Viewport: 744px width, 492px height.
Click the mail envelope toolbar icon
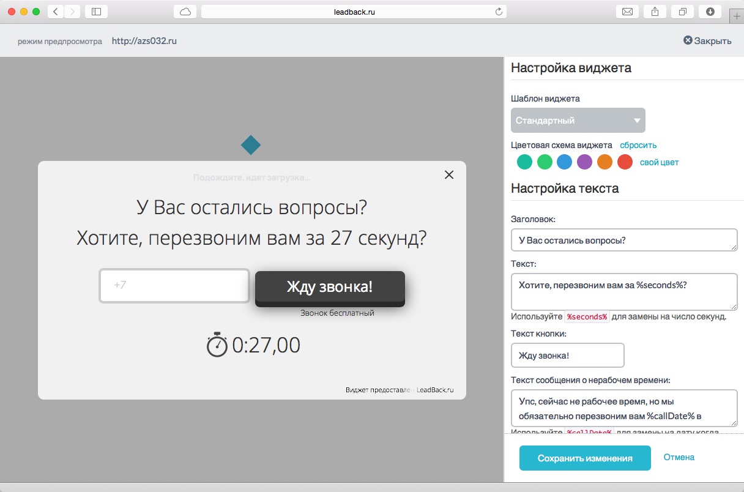[x=627, y=12]
